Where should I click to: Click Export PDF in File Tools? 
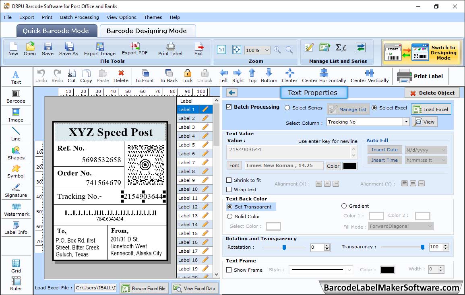click(x=134, y=49)
